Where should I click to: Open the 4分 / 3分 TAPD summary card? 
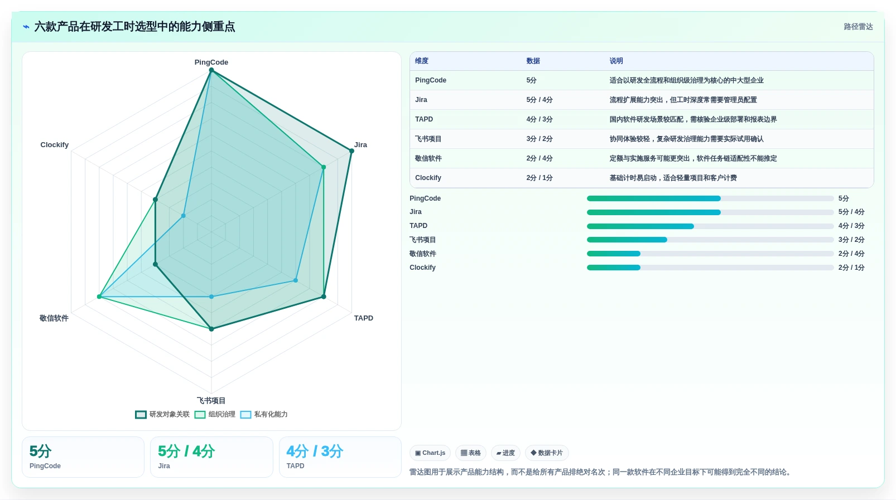[x=340, y=457]
